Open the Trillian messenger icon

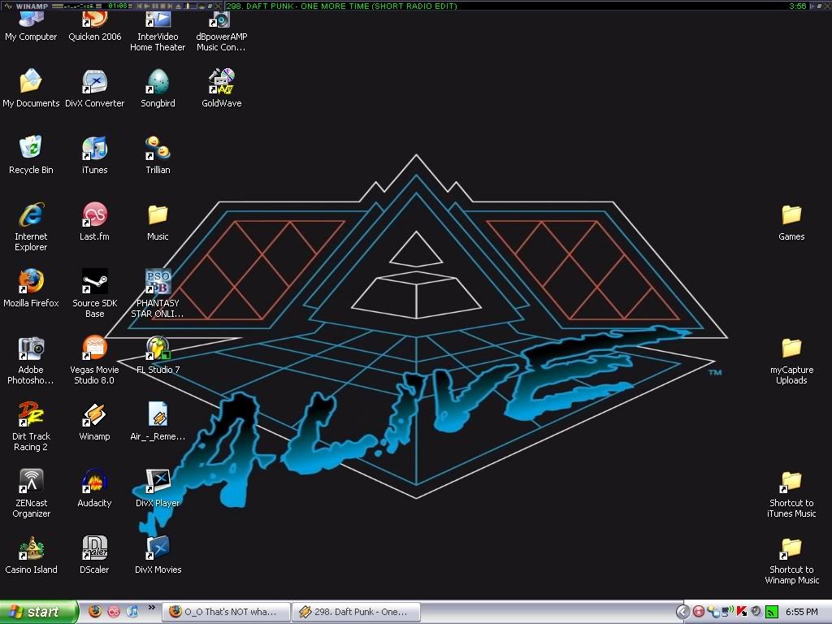(x=158, y=155)
